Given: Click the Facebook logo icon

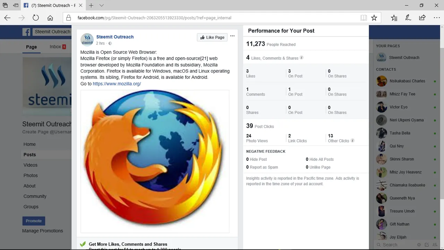Looking at the screenshot, I should [26, 32].
